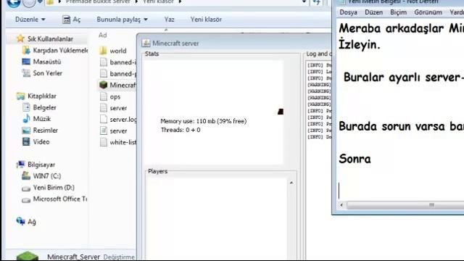Click Players list scroll up arrow
The width and height of the screenshot is (464, 261).
point(291,183)
